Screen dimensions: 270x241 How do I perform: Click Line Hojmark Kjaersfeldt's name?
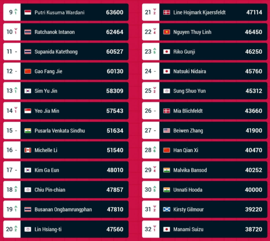click(x=199, y=12)
